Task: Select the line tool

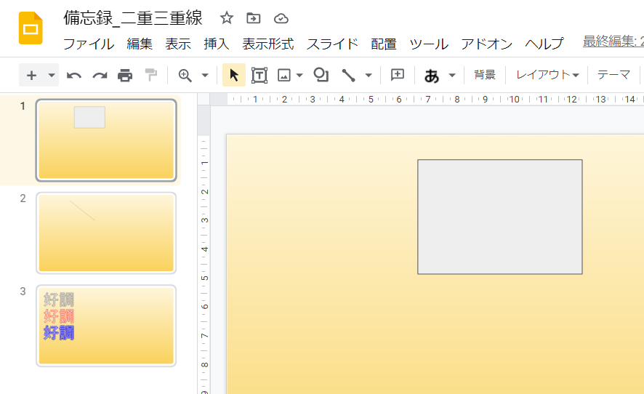Action: [348, 76]
